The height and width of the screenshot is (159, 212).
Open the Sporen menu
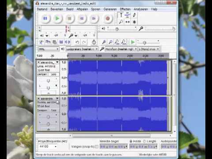click(95, 9)
